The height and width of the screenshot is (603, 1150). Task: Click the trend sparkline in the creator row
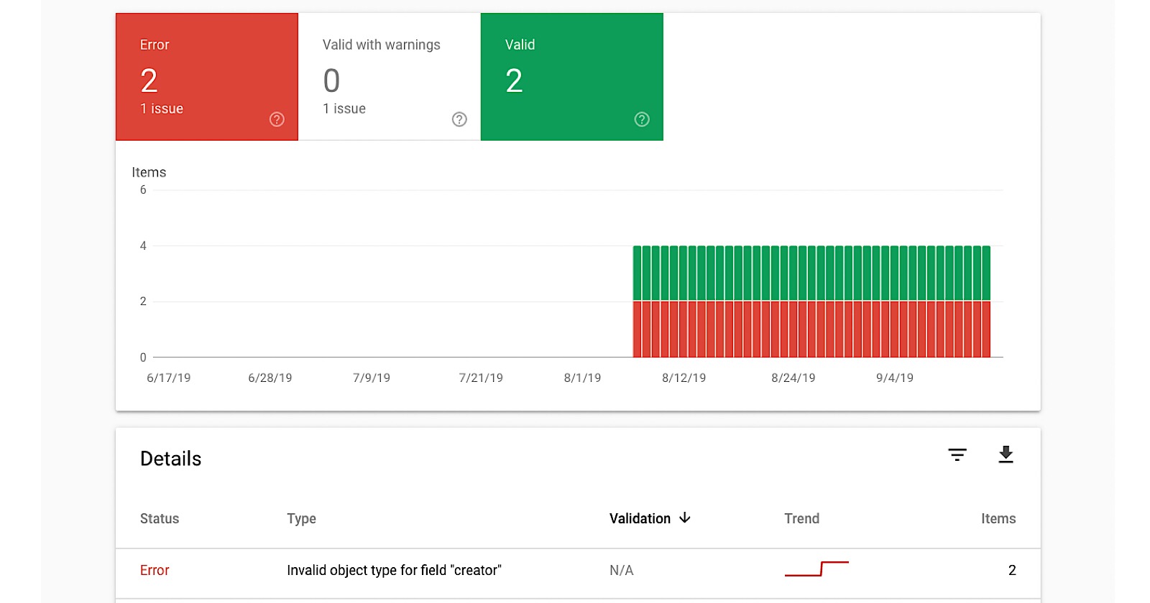tap(816, 569)
